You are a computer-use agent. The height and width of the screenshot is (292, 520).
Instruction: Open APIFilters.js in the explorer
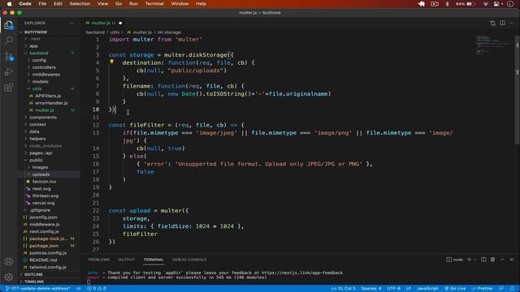coord(48,96)
